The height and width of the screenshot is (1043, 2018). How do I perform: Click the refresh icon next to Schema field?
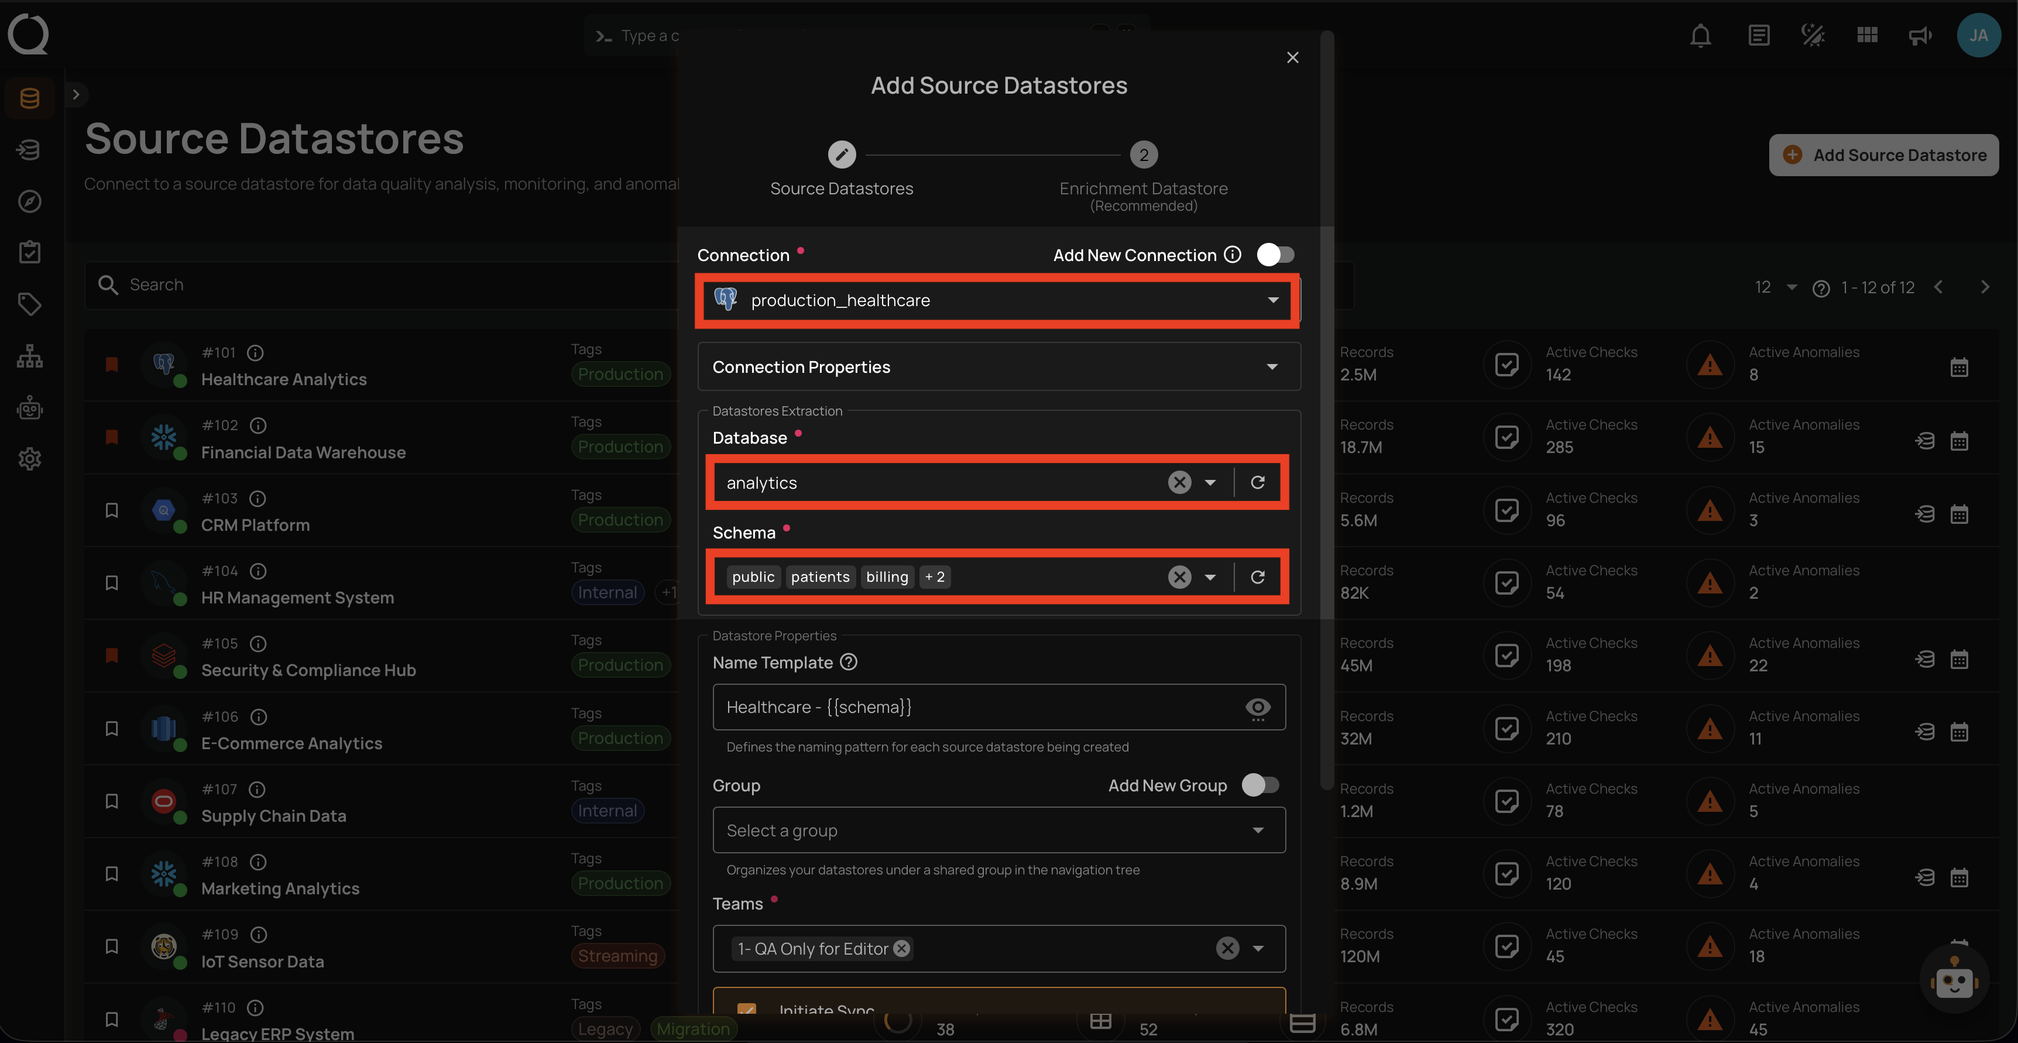click(x=1257, y=577)
